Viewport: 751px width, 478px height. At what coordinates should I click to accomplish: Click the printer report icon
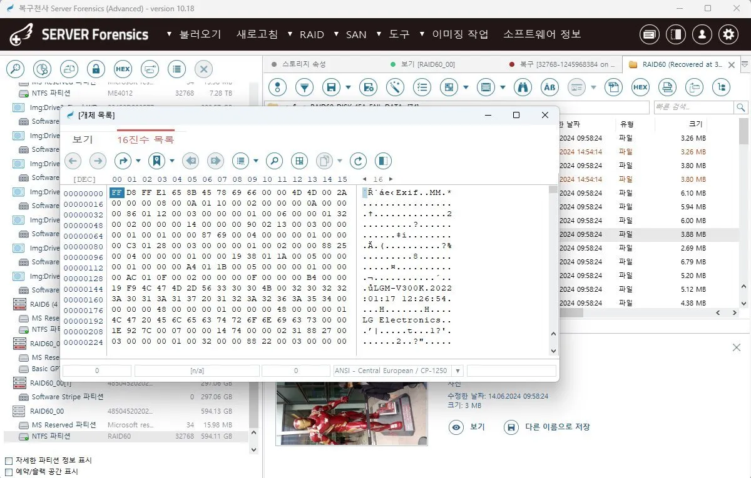667,87
